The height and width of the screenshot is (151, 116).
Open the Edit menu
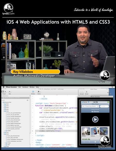coord(20,87)
